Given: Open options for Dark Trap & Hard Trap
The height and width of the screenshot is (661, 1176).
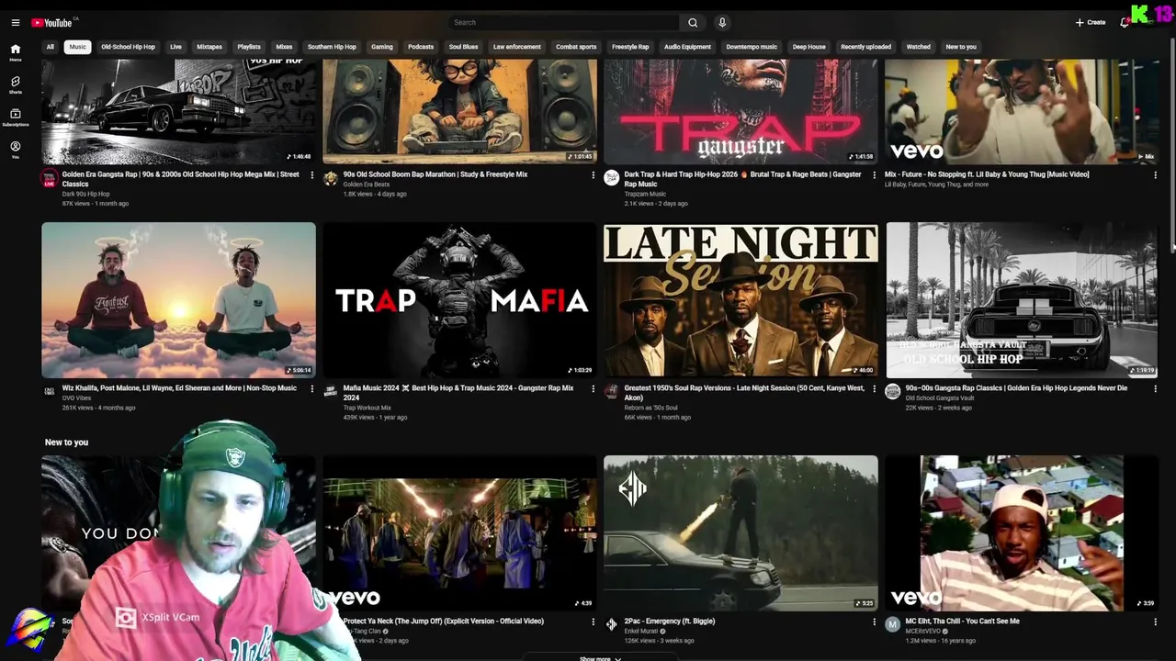Looking at the screenshot, I should (874, 174).
